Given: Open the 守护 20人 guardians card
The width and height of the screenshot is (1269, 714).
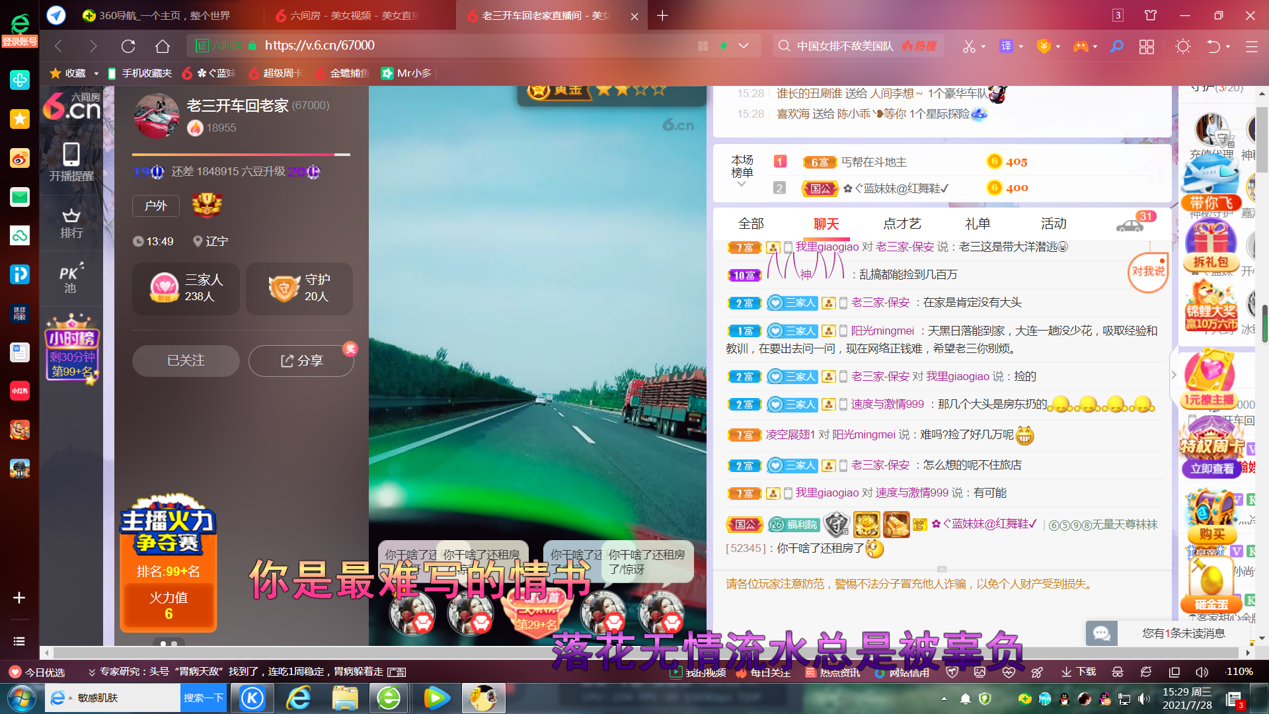Looking at the screenshot, I should tap(299, 288).
